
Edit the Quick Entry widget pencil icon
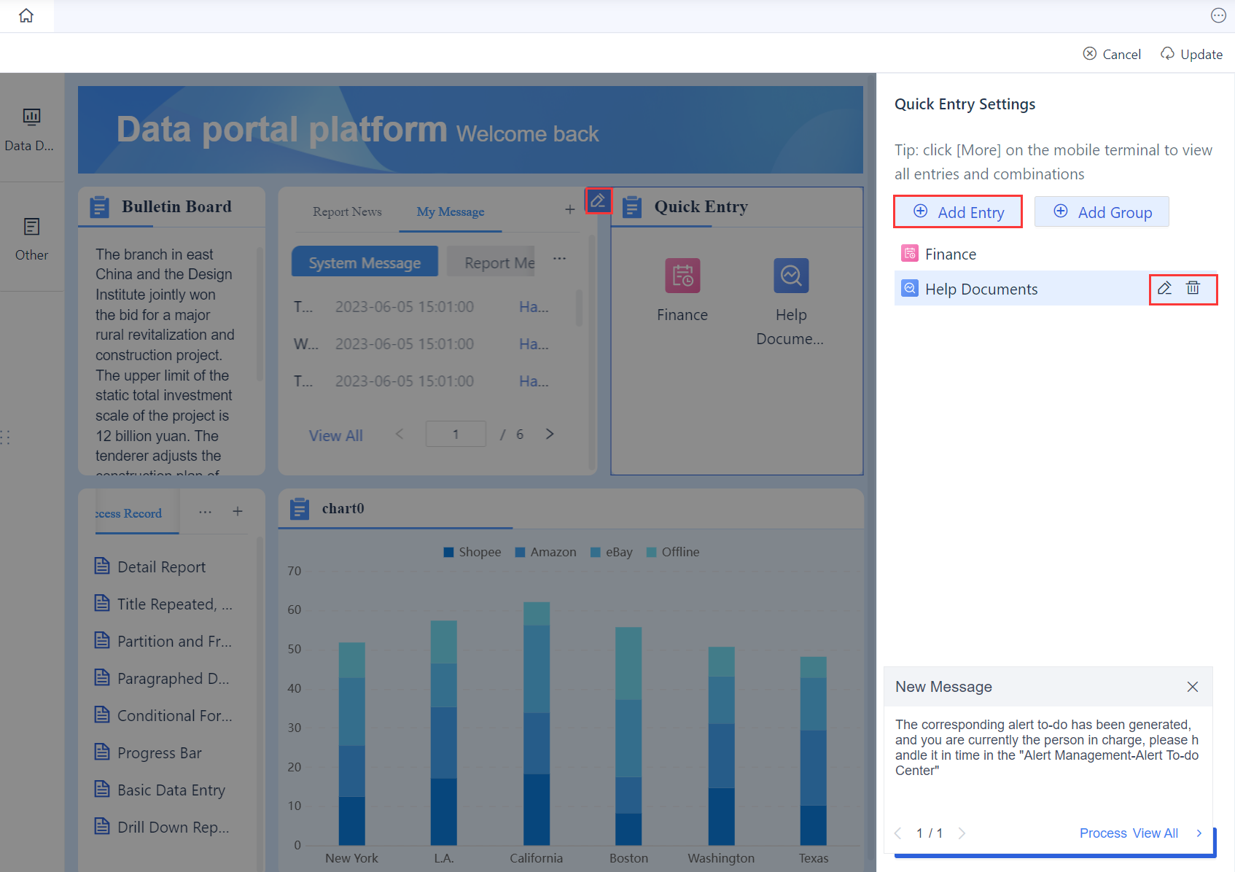coord(598,201)
